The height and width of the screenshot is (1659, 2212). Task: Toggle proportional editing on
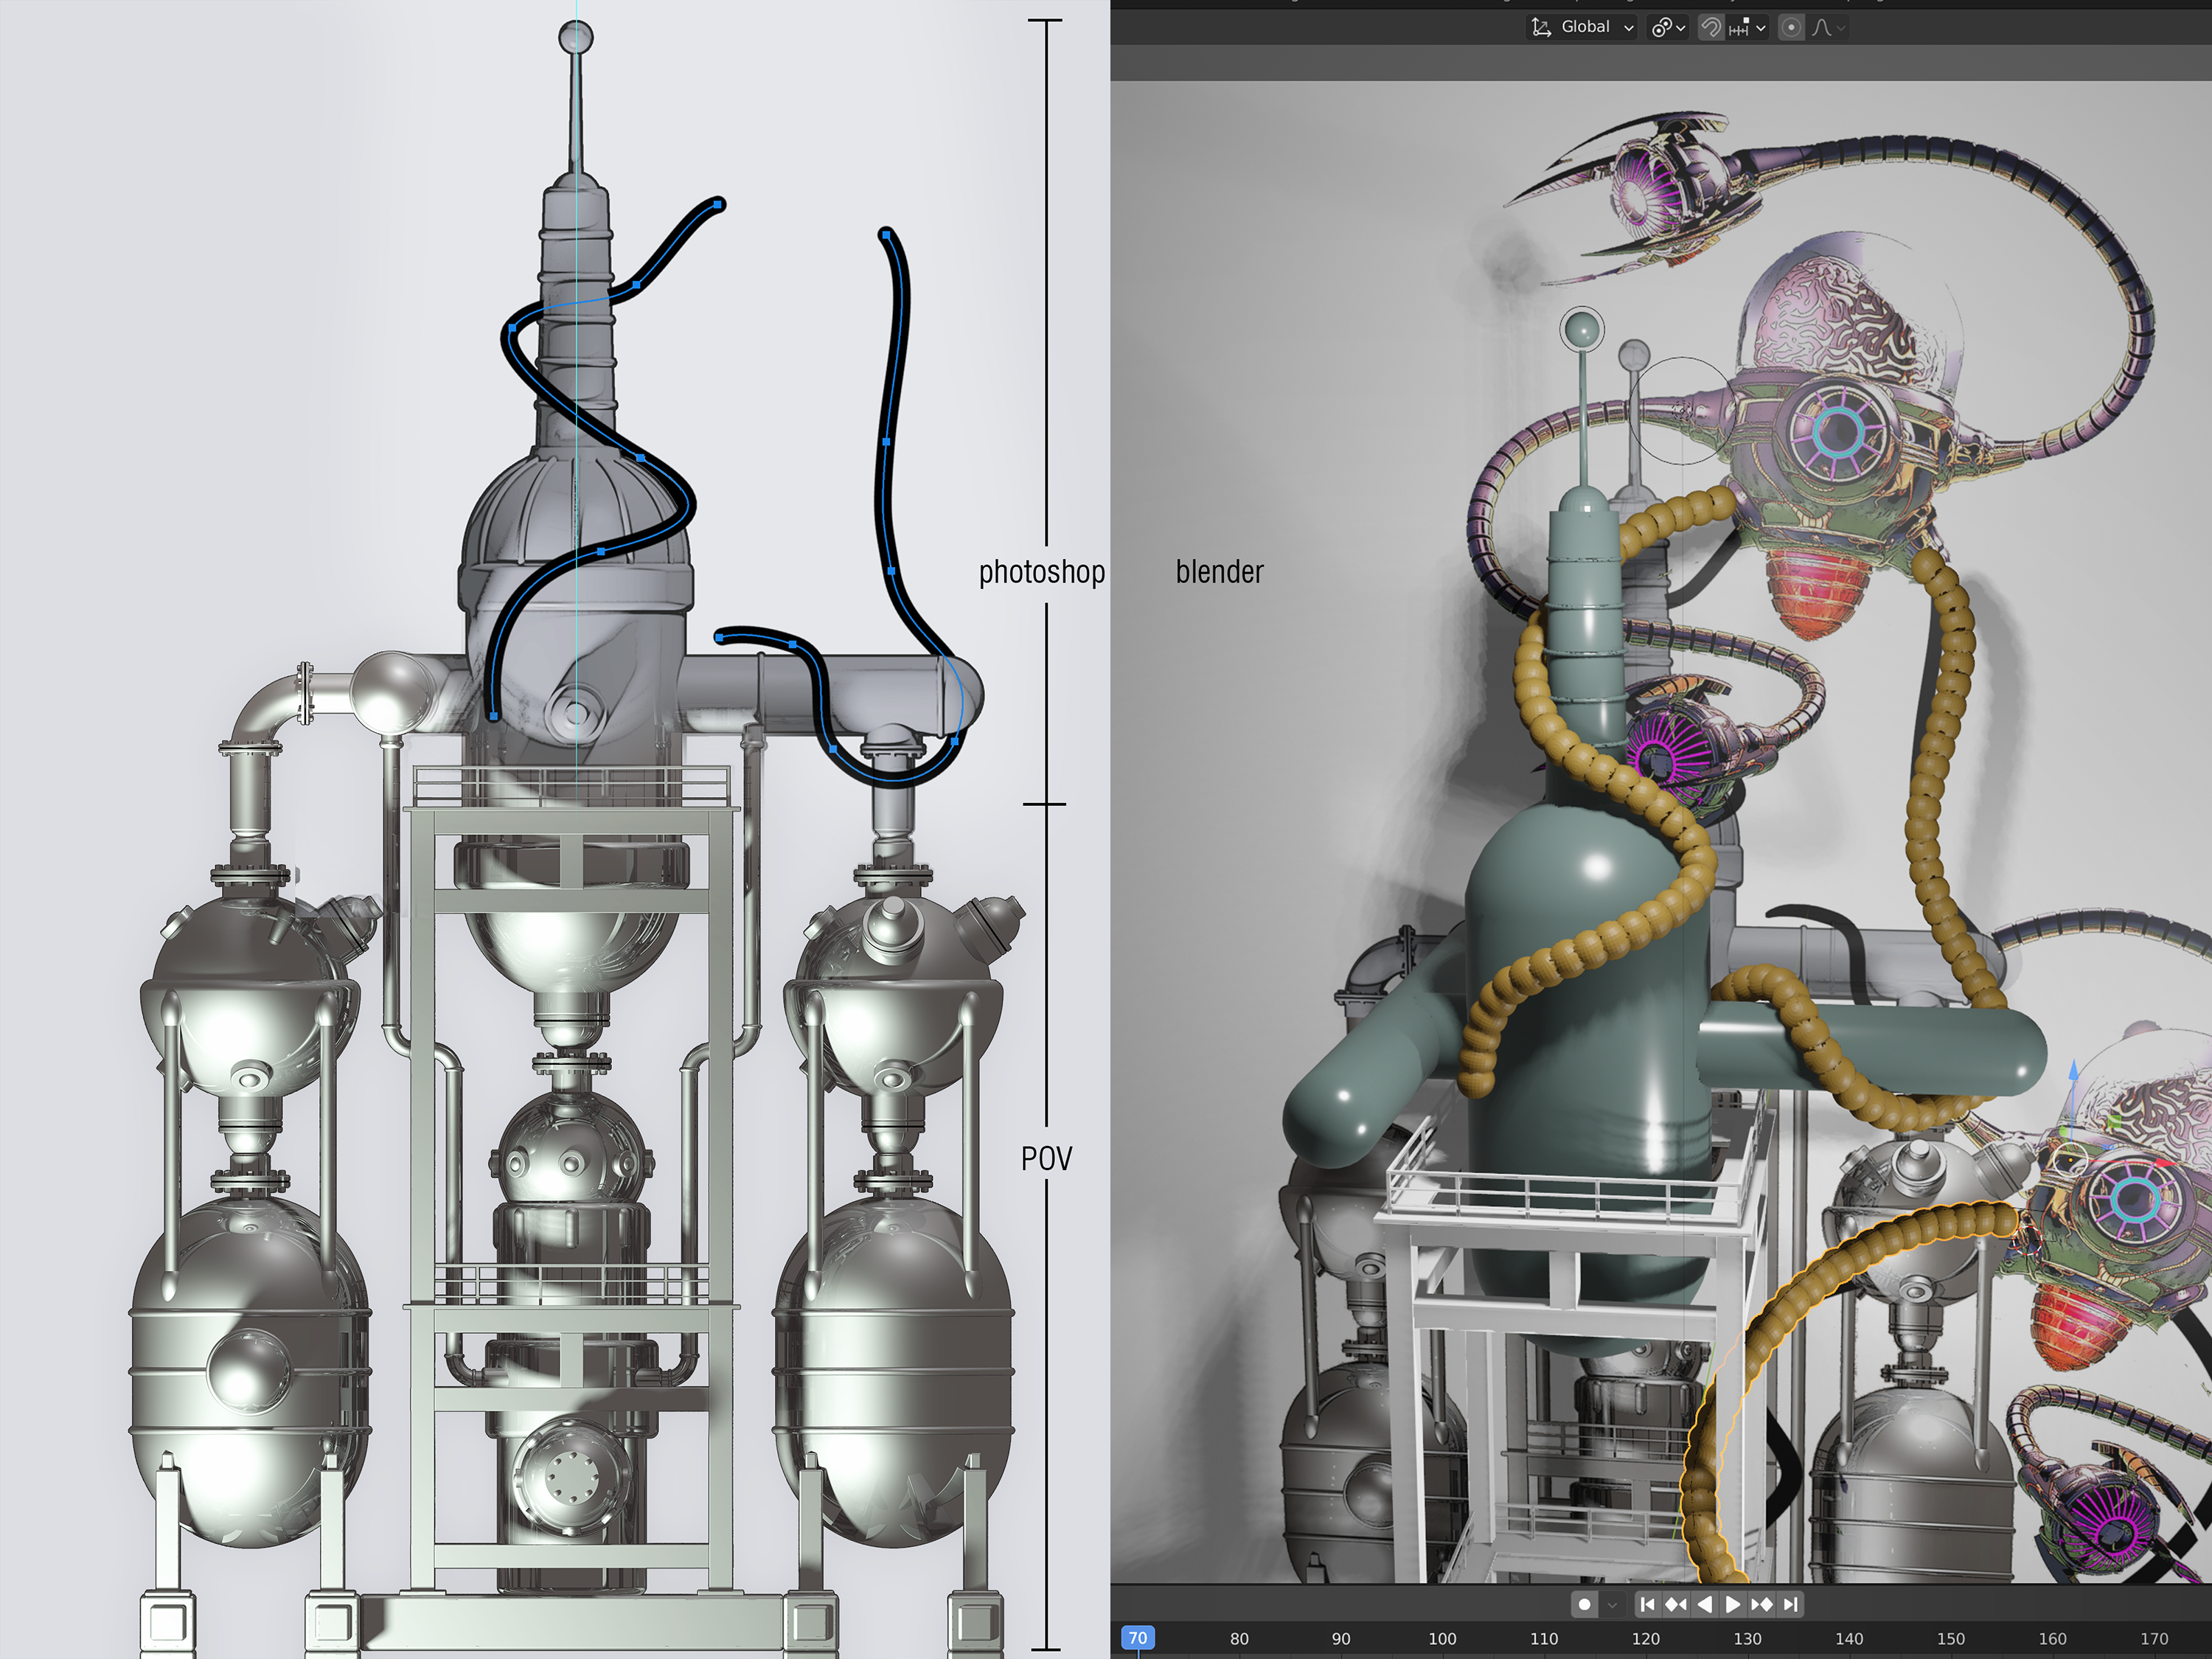tap(1791, 27)
